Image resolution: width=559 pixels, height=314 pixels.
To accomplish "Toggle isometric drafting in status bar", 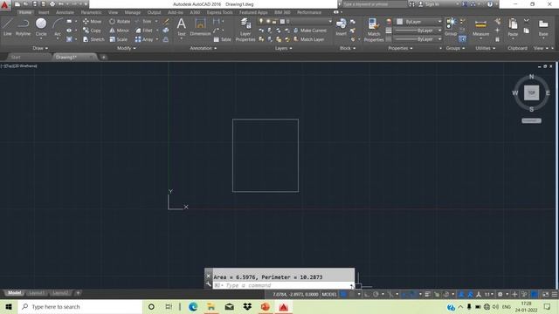I will tap(390, 295).
